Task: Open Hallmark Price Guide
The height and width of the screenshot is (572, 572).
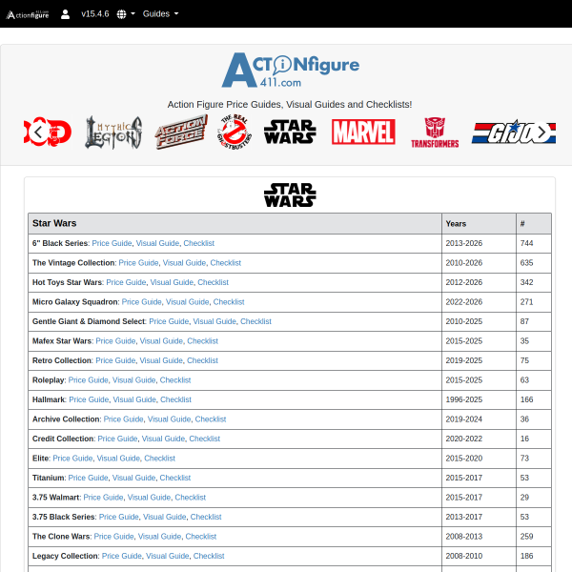Action: 89,399
